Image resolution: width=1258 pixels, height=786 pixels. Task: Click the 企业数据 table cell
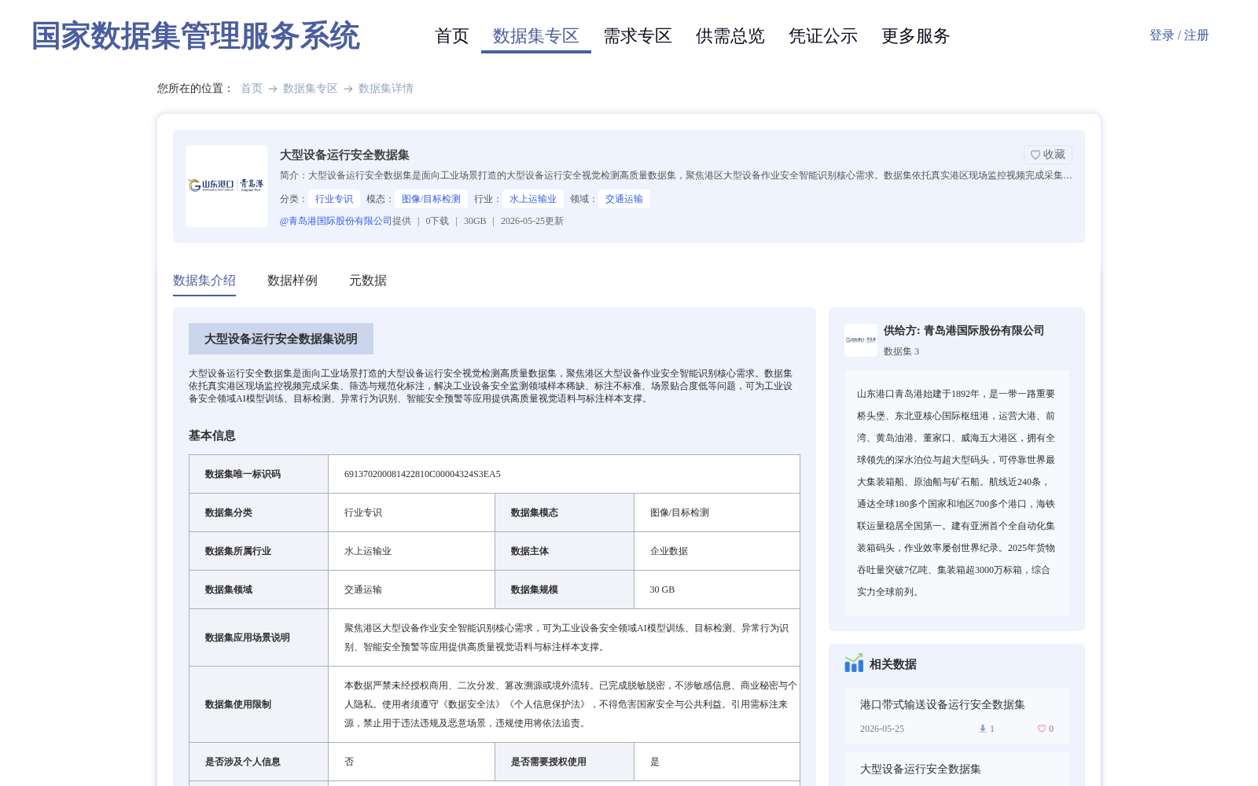[x=717, y=551]
